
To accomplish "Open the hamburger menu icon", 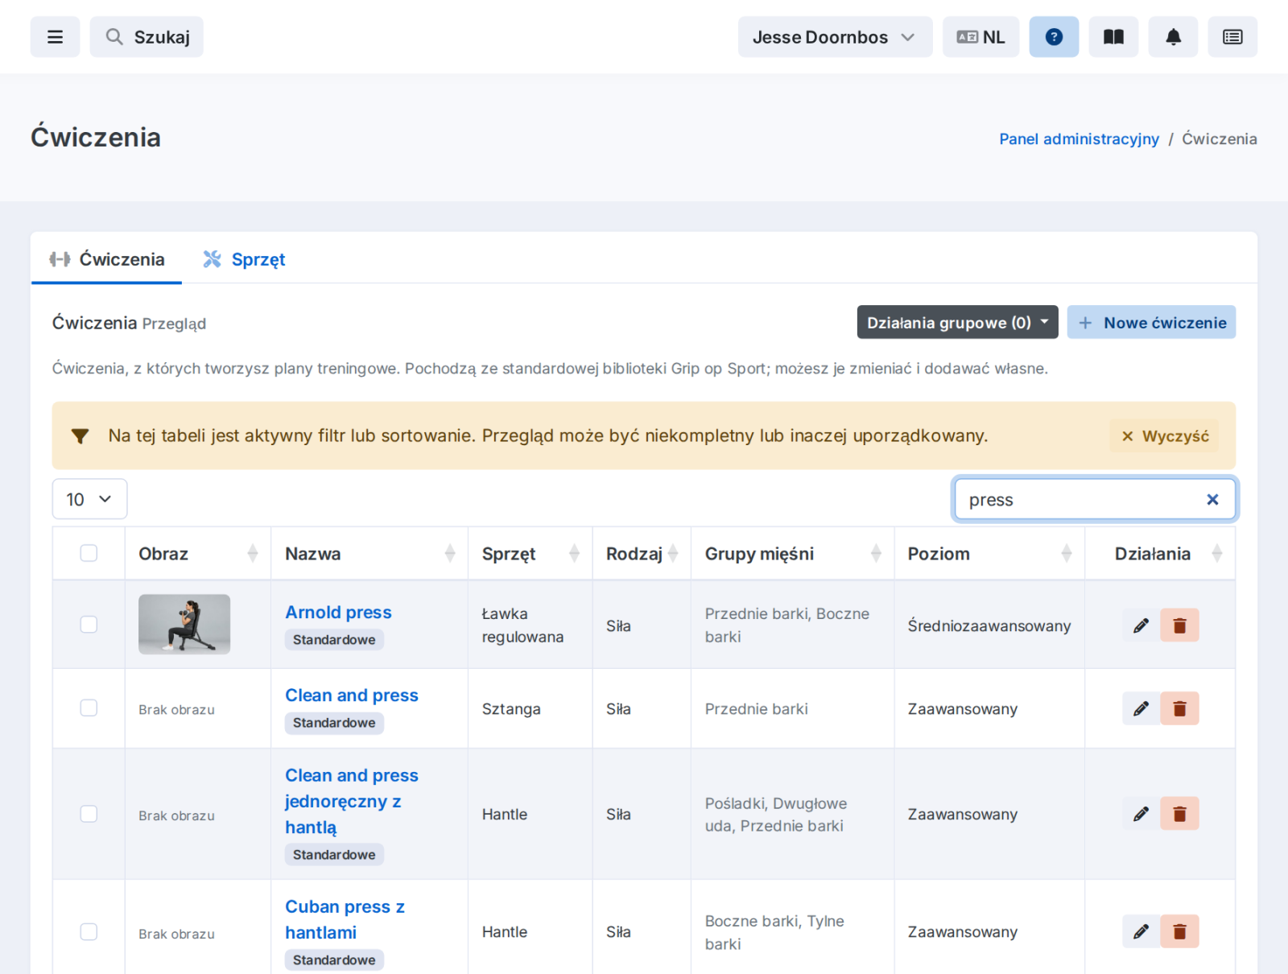I will coord(55,37).
